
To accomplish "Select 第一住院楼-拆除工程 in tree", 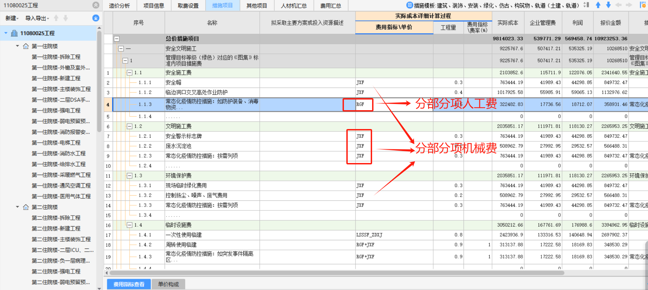I will pyautogui.click(x=56, y=57).
